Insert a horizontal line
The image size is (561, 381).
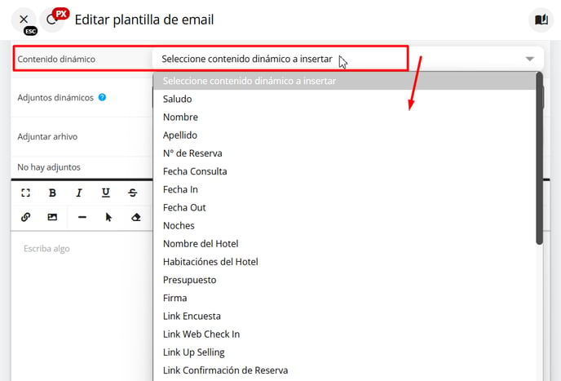click(x=82, y=217)
